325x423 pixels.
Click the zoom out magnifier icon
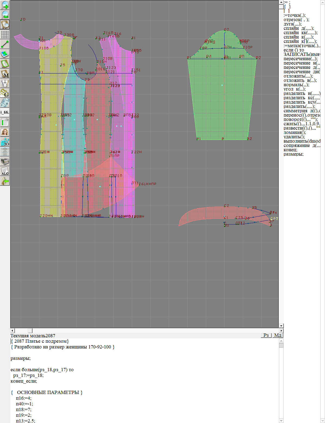pyautogui.click(x=5, y=15)
